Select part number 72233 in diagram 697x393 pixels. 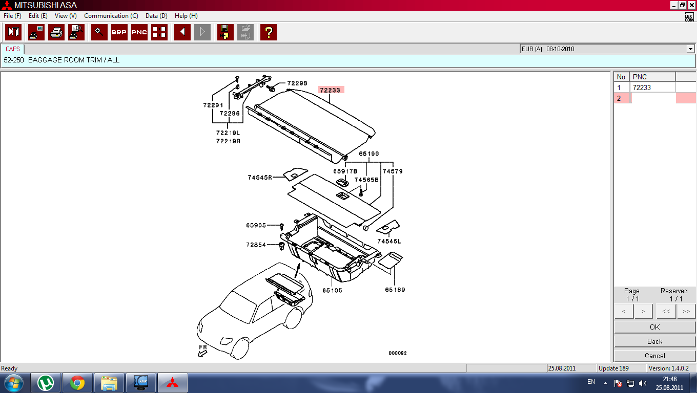click(330, 90)
